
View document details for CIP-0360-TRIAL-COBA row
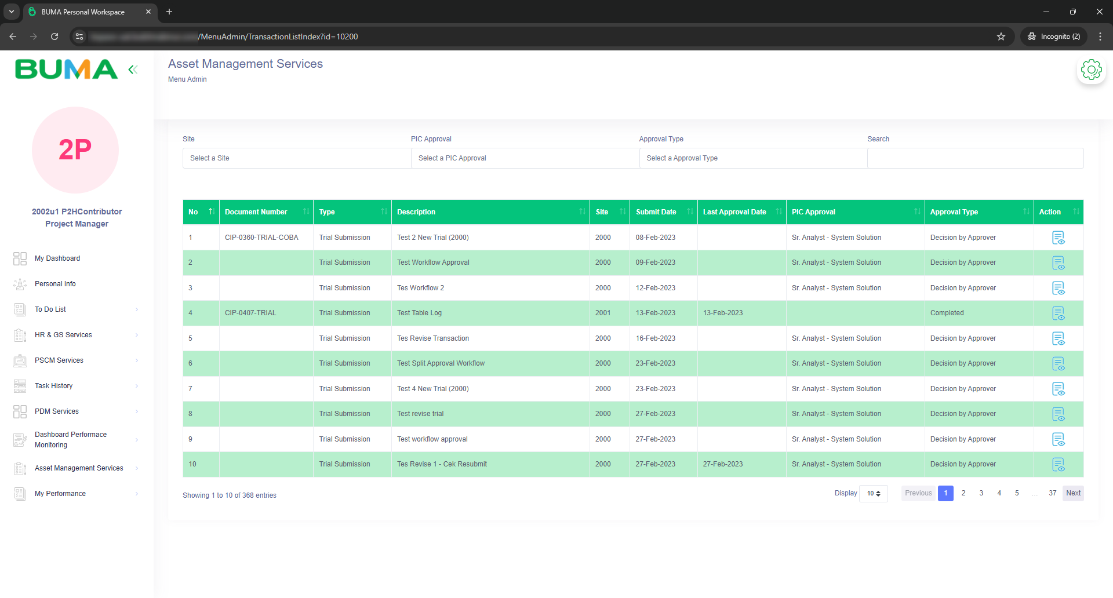pyautogui.click(x=1058, y=238)
